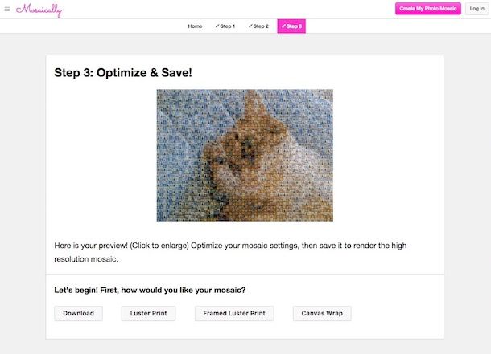Click the checkmark icon beside Step 1
This screenshot has height=354, width=491.
[217, 26]
